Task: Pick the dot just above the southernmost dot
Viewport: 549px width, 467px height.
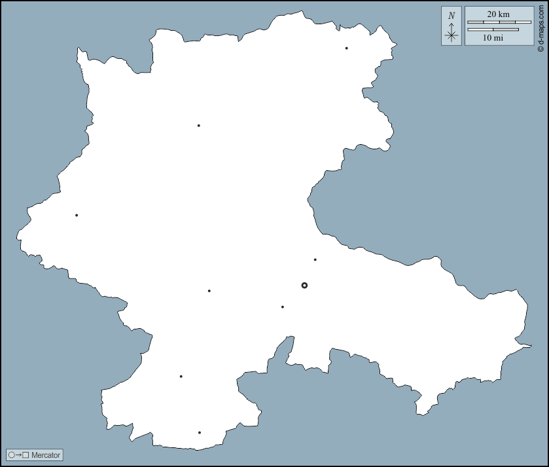Action: pyautogui.click(x=181, y=376)
